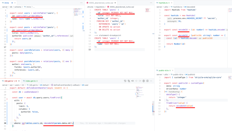This screenshot has height=131, width=232.
Task: Switch to the int.ts tab
Action: click(9, 3)
